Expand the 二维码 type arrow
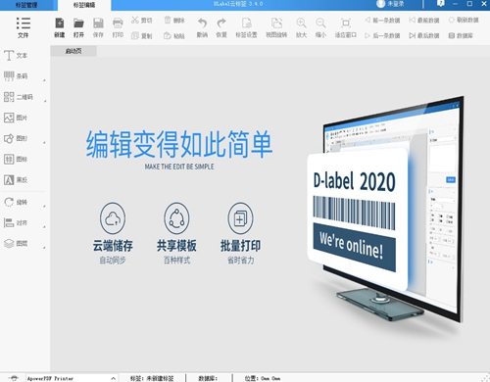The height and width of the screenshot is (382, 490). (45, 101)
